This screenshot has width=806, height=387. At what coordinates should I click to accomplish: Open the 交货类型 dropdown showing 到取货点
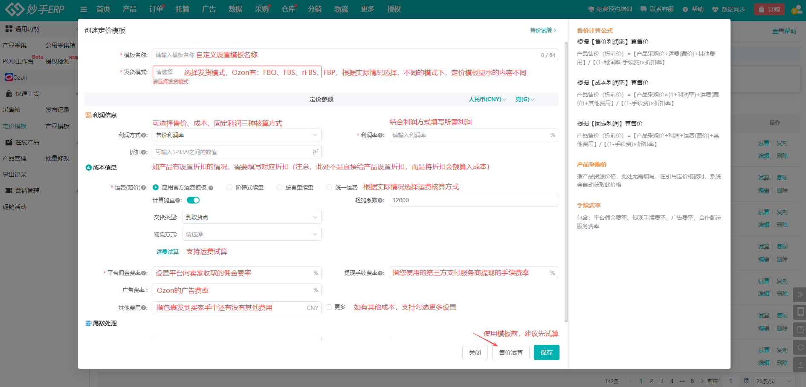252,217
